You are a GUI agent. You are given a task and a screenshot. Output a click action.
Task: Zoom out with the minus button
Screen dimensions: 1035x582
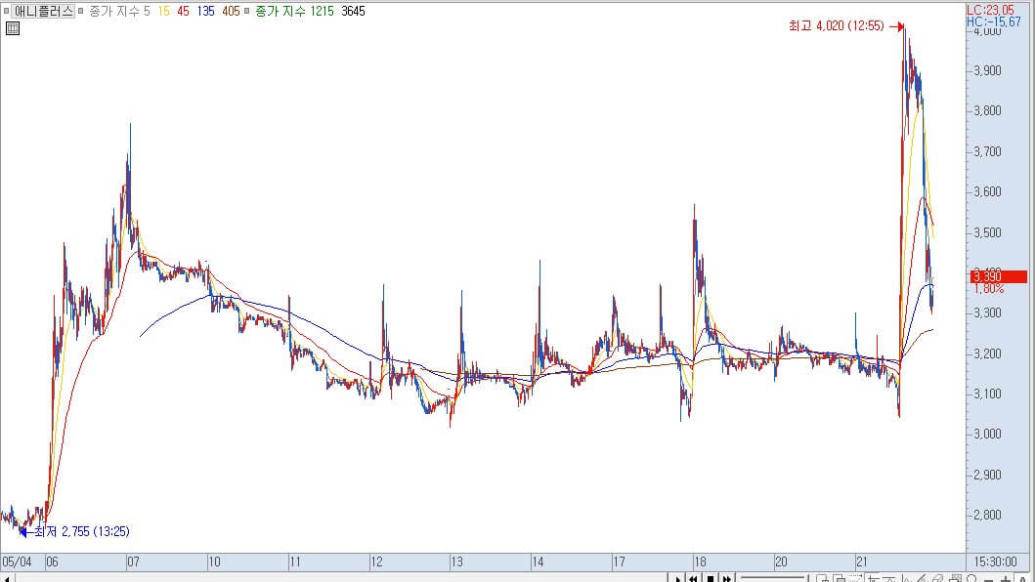(x=988, y=579)
